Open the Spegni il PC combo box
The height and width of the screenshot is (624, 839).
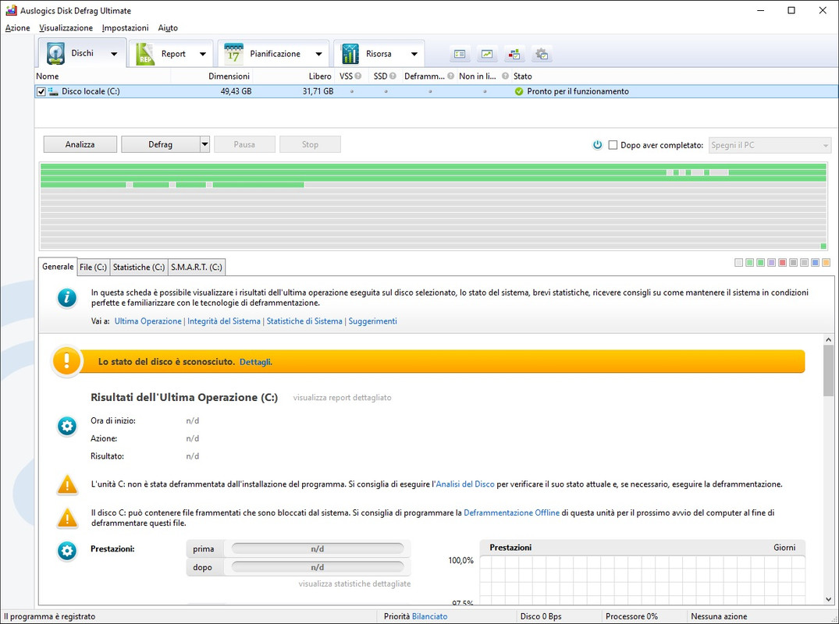click(770, 145)
